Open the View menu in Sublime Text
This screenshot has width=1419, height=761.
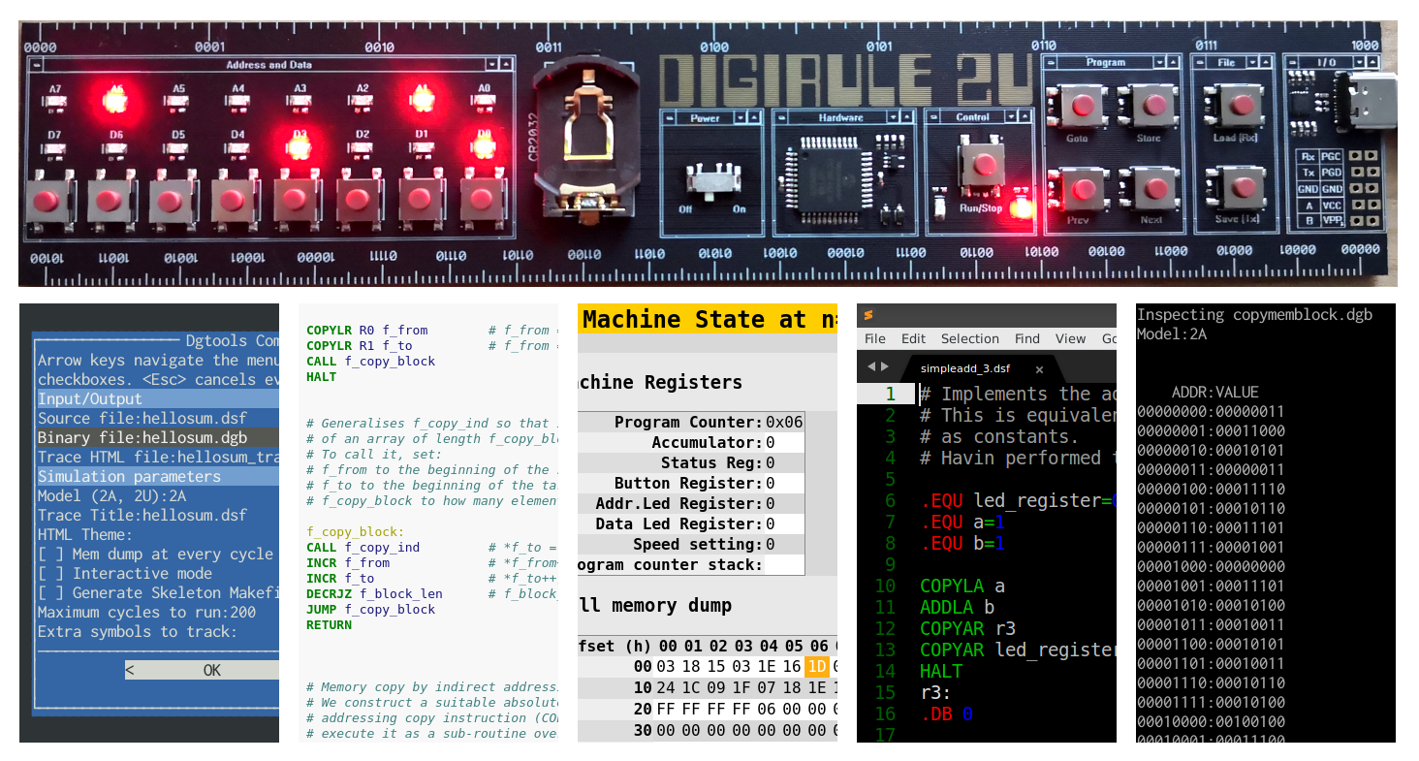click(1070, 339)
